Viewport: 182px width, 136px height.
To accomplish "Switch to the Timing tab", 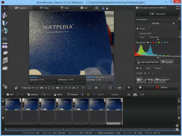I will point(44,8).
